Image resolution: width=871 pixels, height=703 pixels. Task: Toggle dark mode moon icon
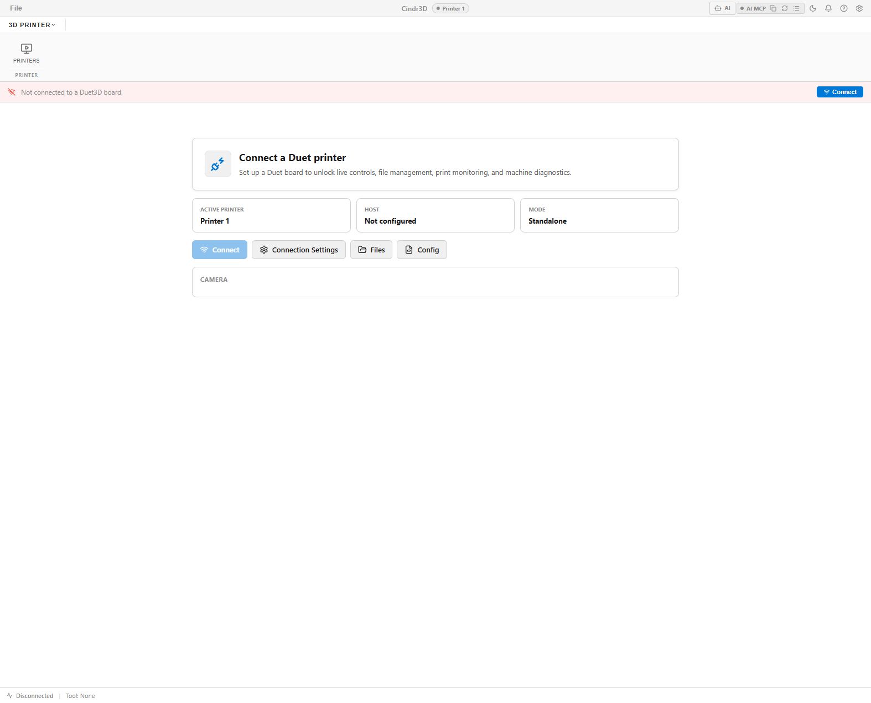(813, 8)
